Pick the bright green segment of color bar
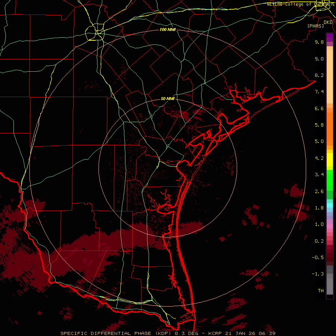This screenshot has height=336, width=336. [330, 181]
